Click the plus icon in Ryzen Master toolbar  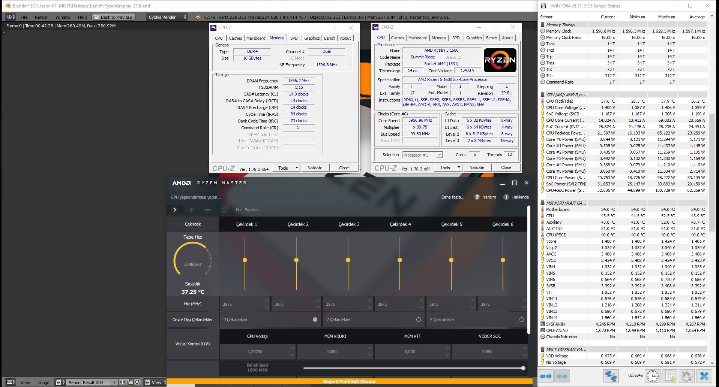pos(191,210)
